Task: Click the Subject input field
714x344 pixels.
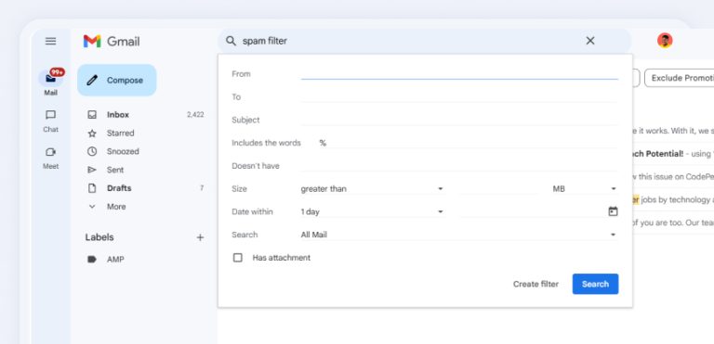Action: click(x=459, y=120)
